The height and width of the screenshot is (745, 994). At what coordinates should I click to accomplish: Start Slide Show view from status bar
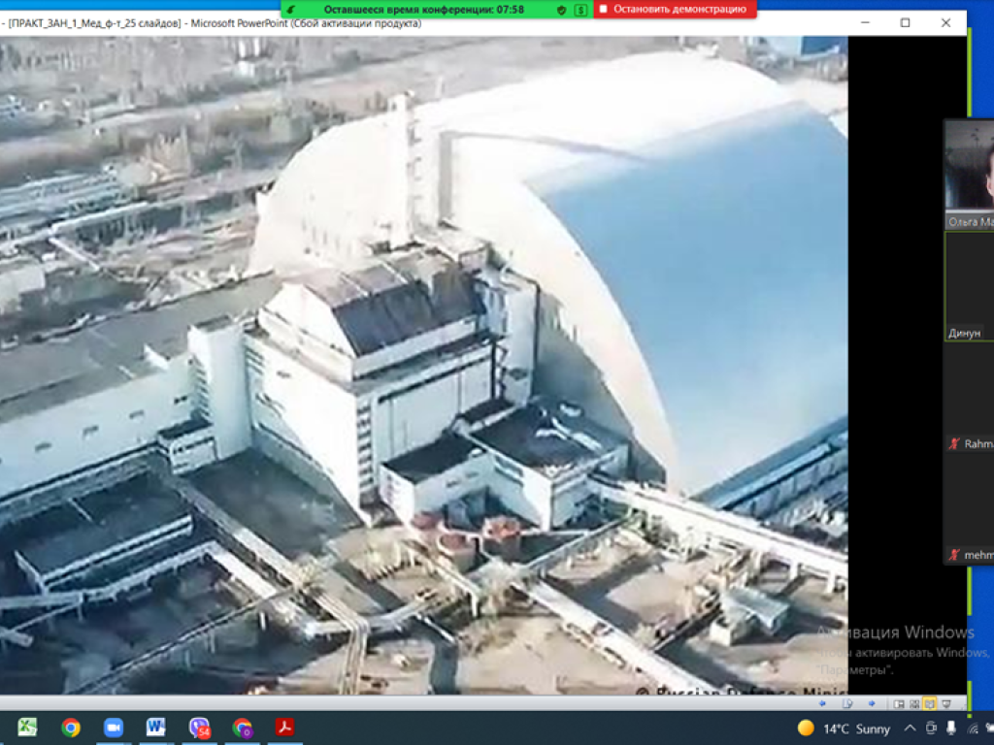point(945,703)
